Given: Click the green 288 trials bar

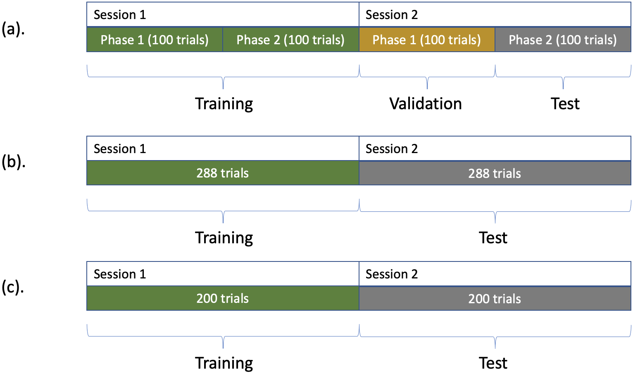Looking at the screenshot, I should pyautogui.click(x=223, y=173).
